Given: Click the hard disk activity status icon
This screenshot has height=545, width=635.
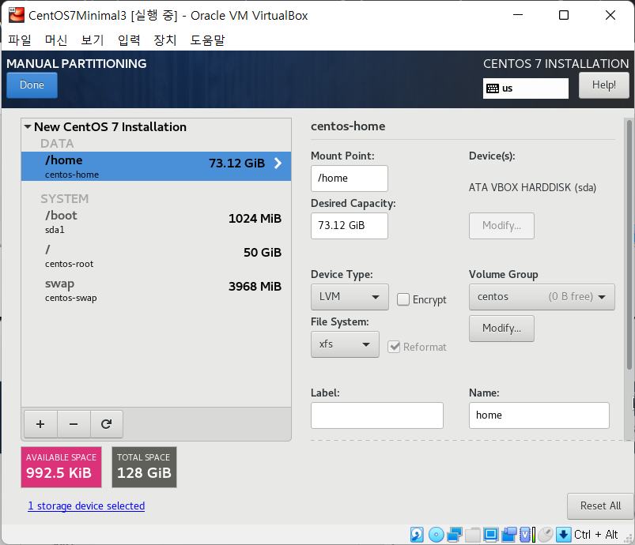Looking at the screenshot, I should (x=417, y=535).
